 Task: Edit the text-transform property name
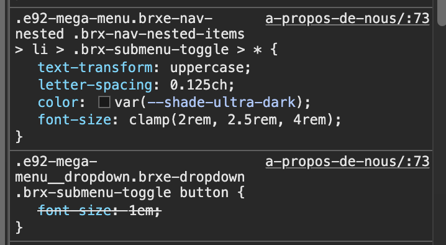[95, 68]
